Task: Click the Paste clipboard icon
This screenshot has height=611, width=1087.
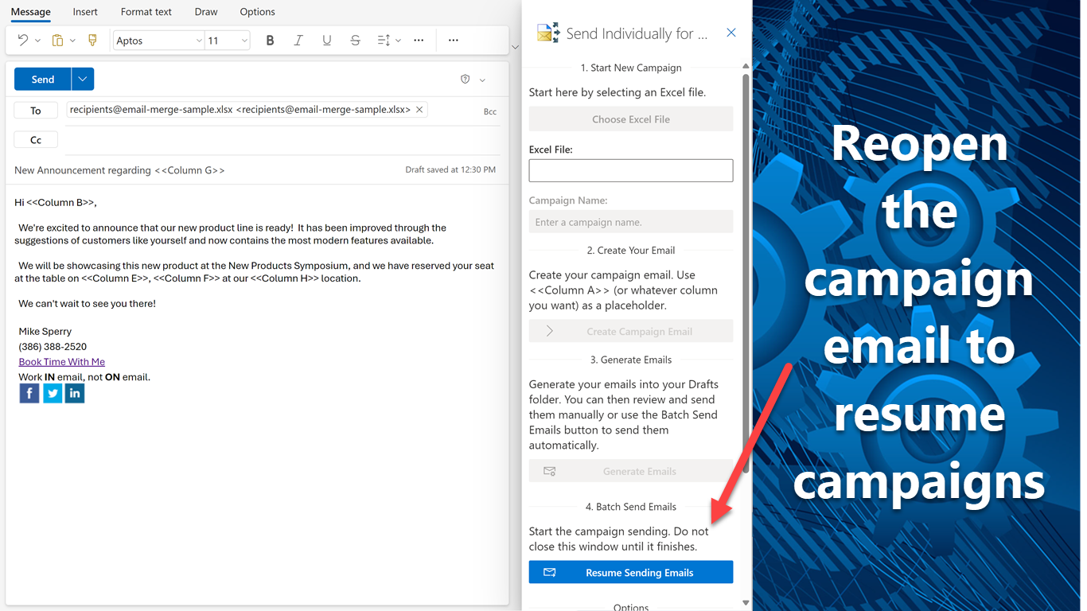Action: tap(57, 41)
